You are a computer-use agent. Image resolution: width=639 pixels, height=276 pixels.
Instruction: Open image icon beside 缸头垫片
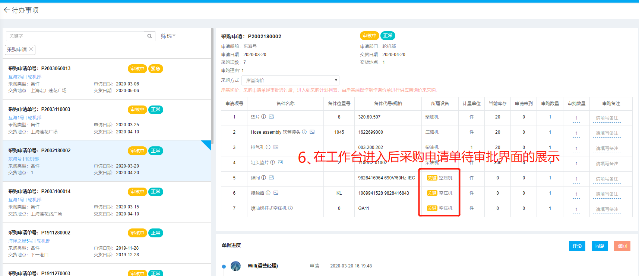point(280,162)
